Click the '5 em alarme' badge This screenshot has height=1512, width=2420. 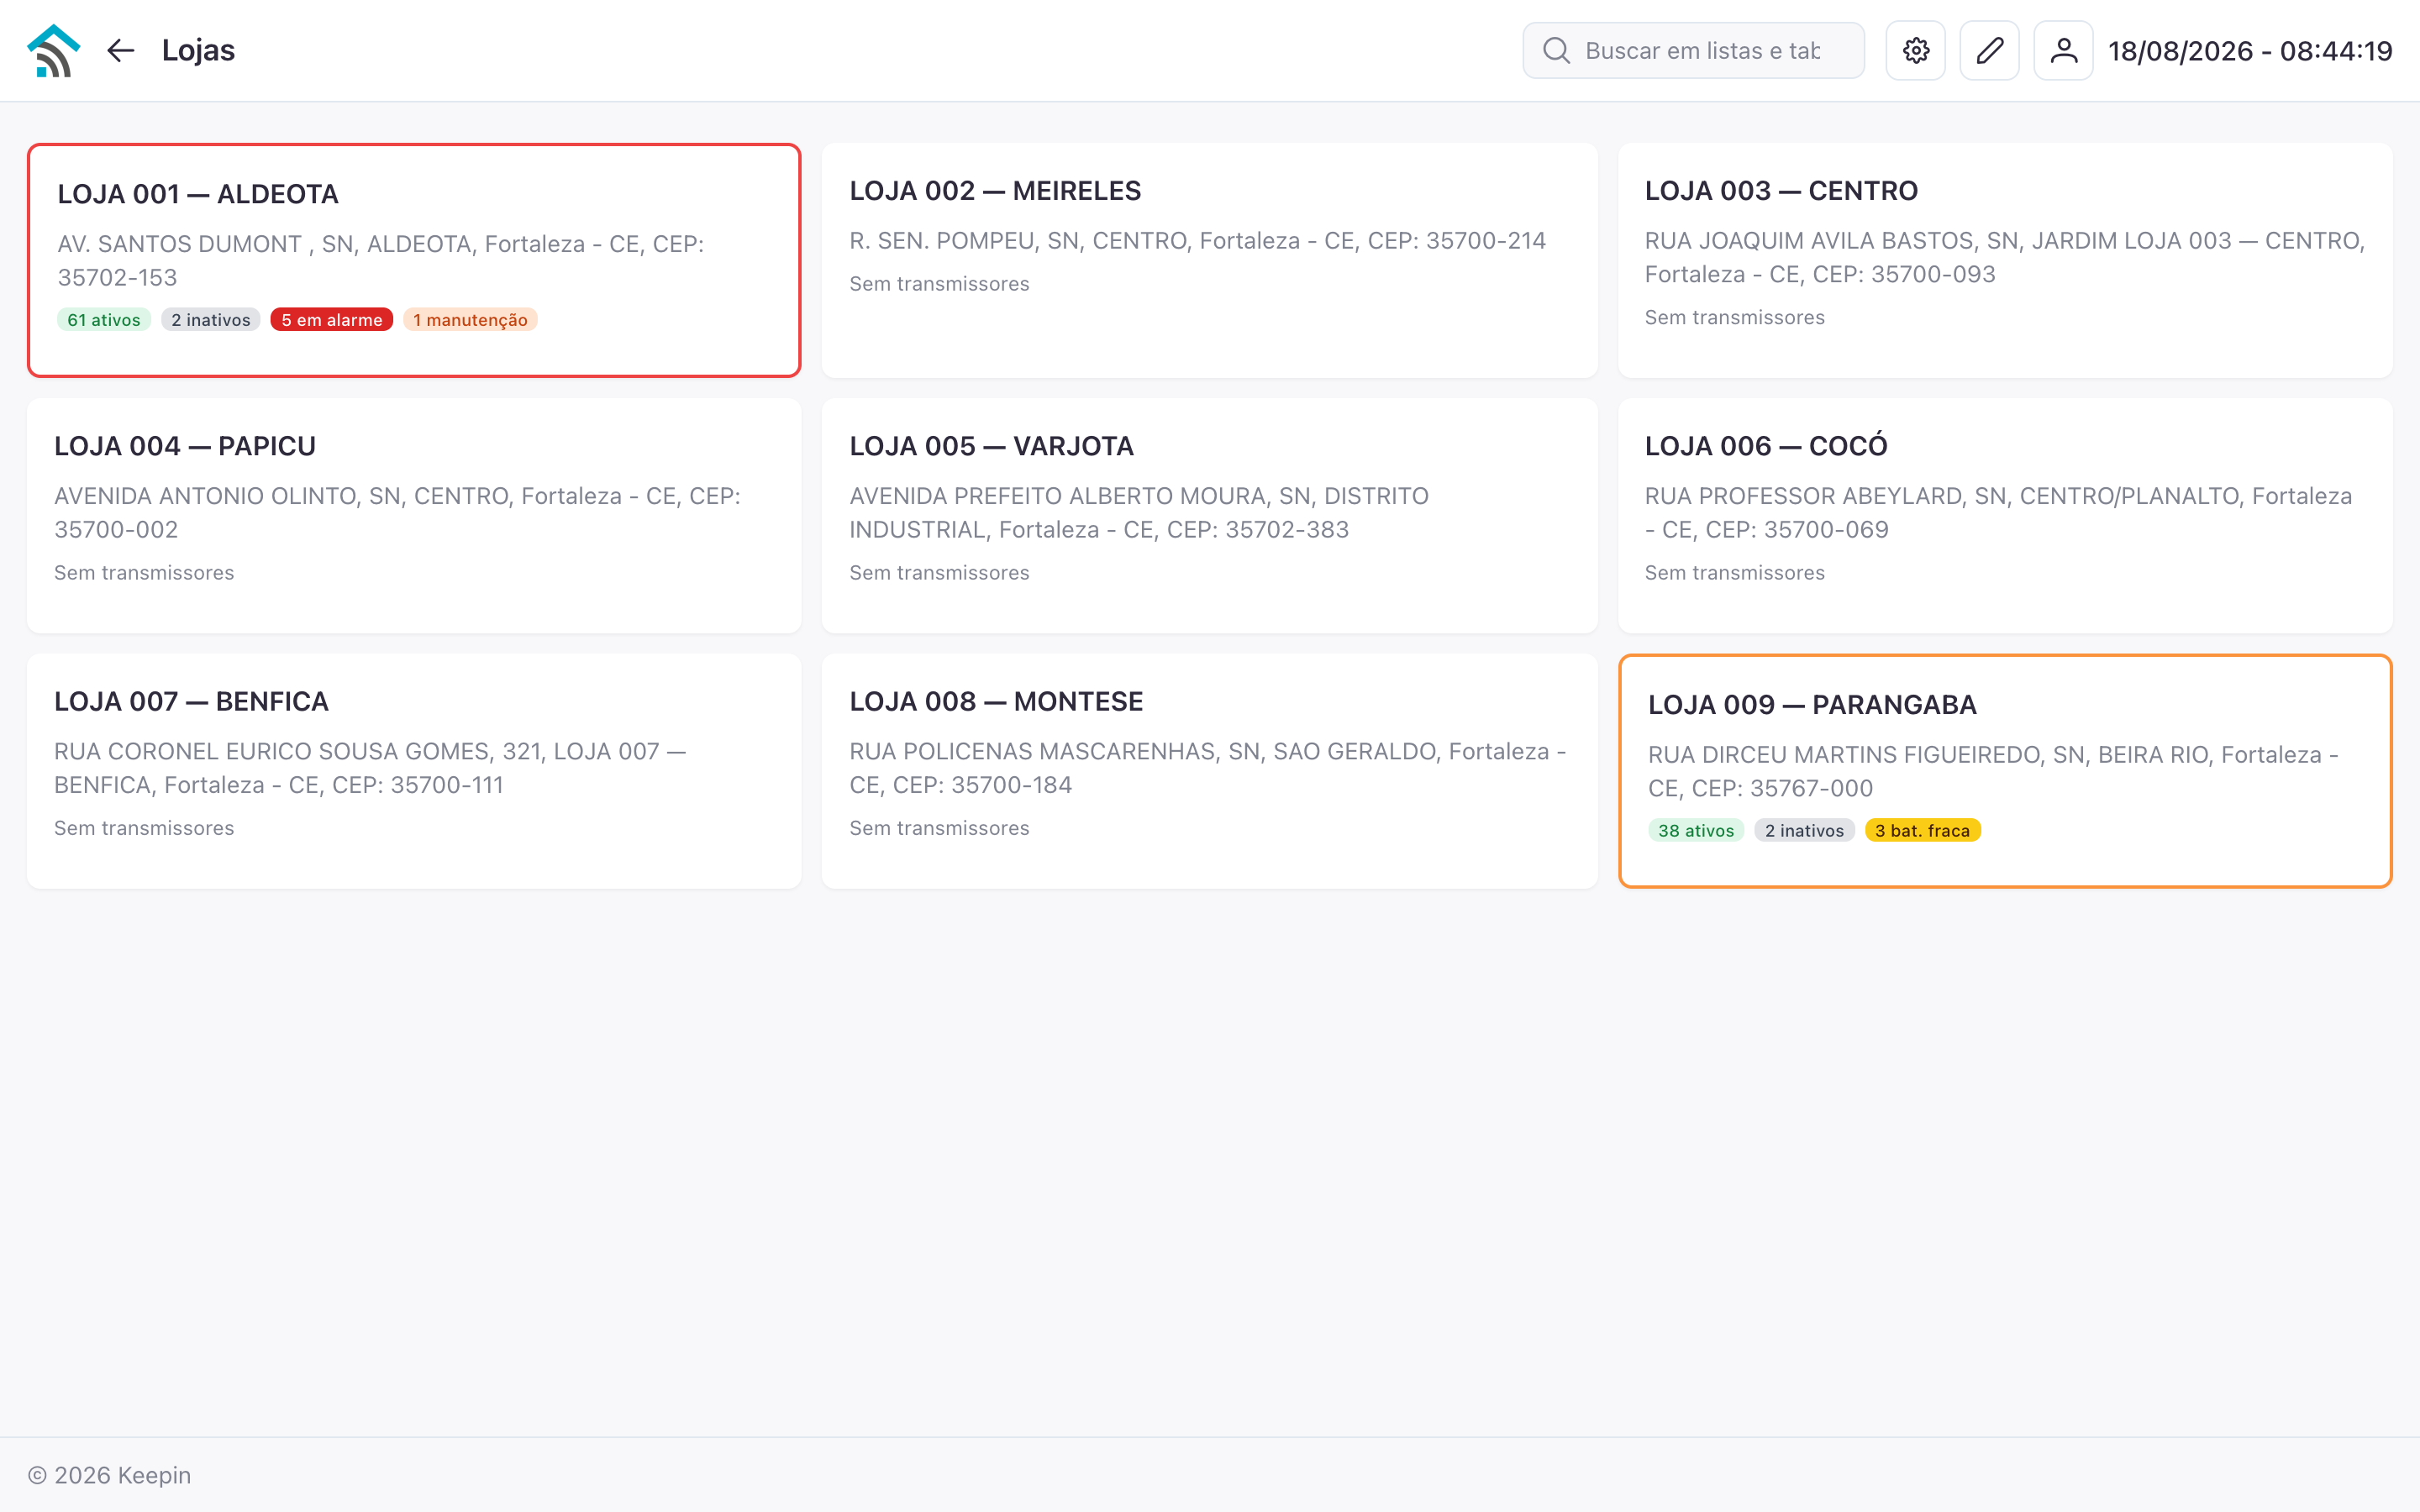(x=332, y=320)
